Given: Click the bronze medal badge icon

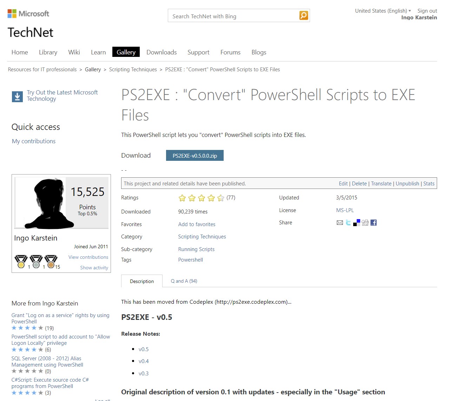Looking at the screenshot, I should [x=51, y=262].
